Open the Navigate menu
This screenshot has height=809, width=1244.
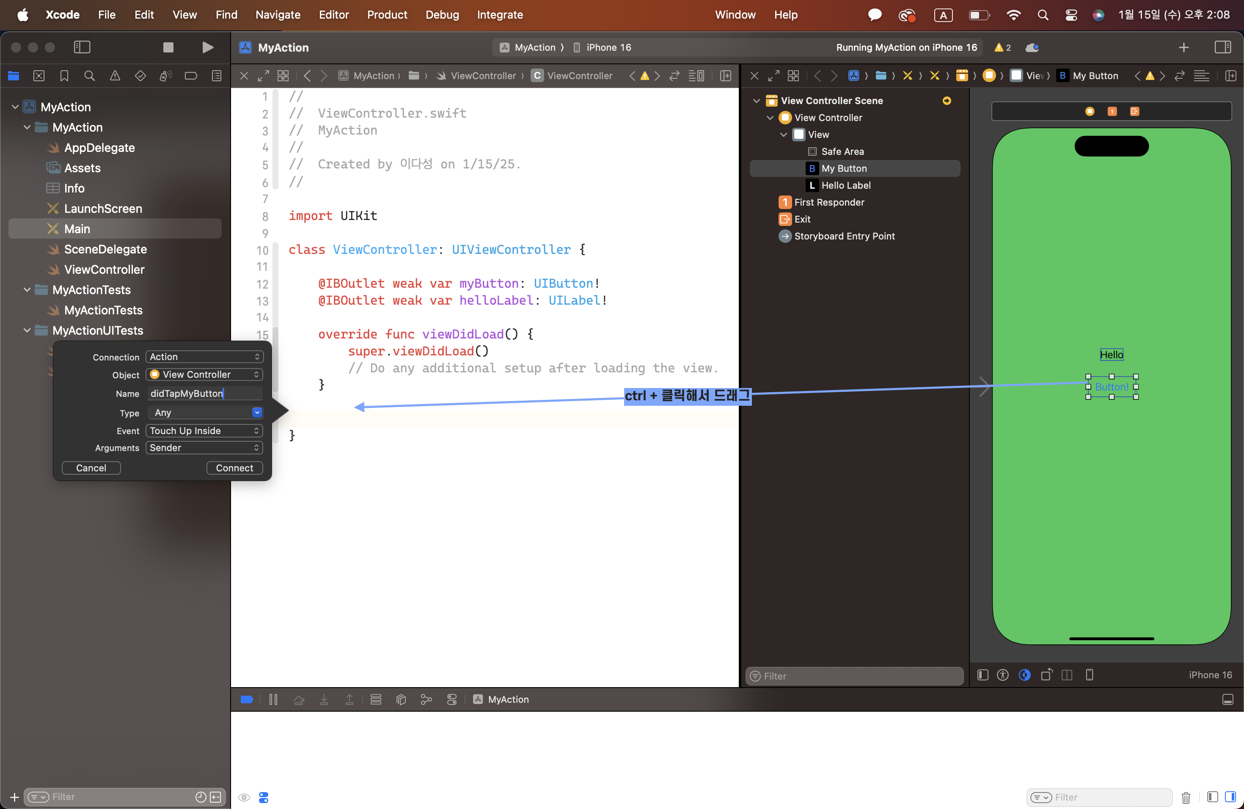tap(278, 15)
